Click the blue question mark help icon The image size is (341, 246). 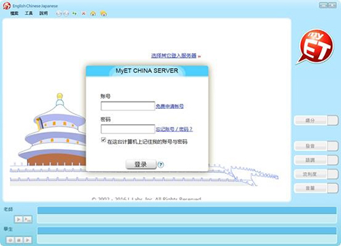tap(161, 165)
